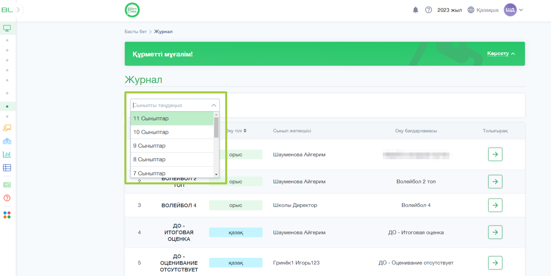551x276 pixels.
Task: Expand the sidebar with the arrow next to BL
Action: 18,10
